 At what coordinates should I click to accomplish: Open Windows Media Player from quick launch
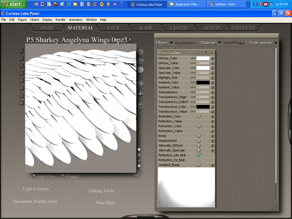pyautogui.click(x=89, y=4)
